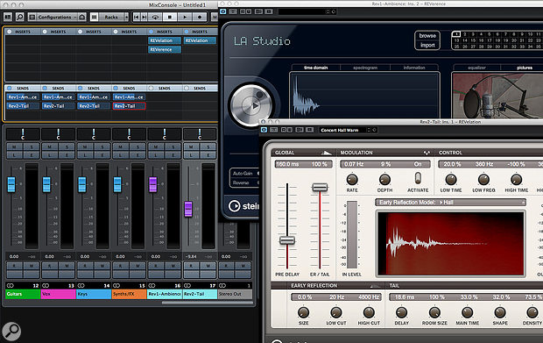Click the zoom magnifier icon at bottom-left

tap(11, 332)
